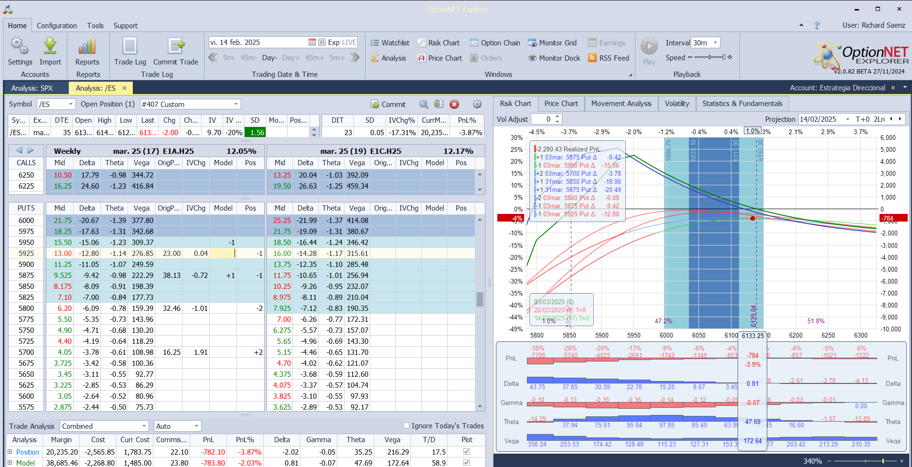Open the Watchlist window
Screen dimensions: 912x467
pyautogui.click(x=390, y=43)
